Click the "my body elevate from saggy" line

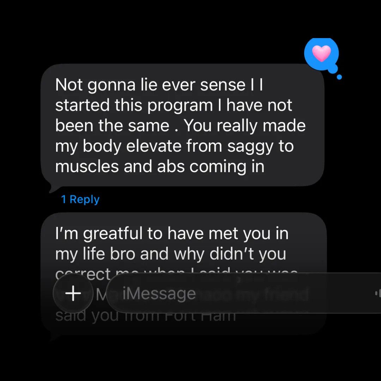click(x=174, y=146)
